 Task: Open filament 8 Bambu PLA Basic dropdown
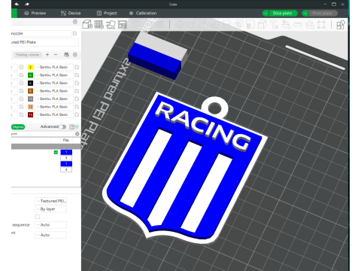point(53,91)
